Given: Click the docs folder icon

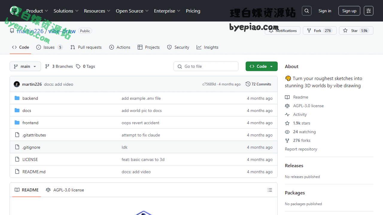Looking at the screenshot, I should [17, 110].
